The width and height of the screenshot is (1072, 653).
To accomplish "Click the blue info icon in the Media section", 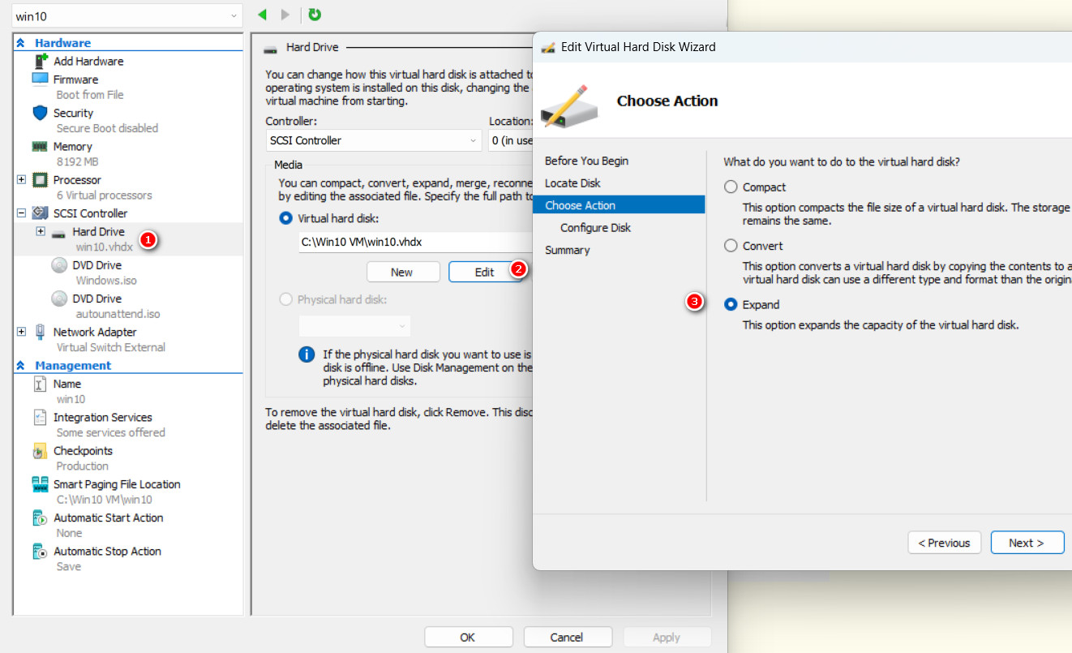I will pyautogui.click(x=307, y=354).
